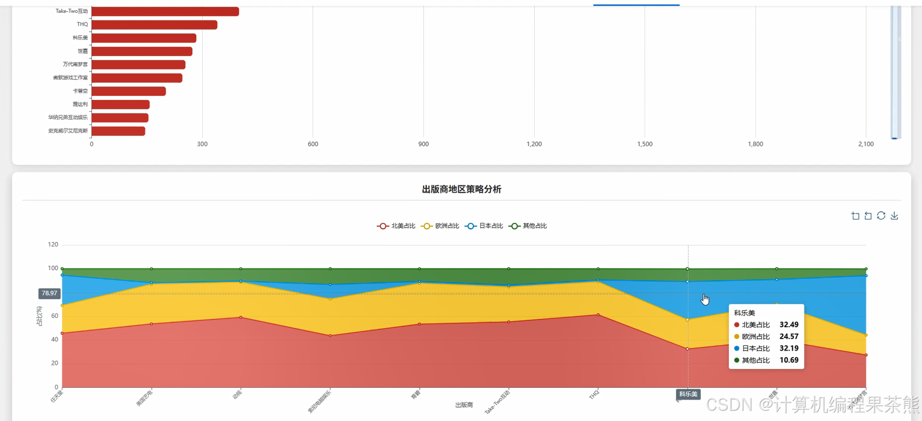Click the 卡普空 bar in the top chart
This screenshot has height=421, width=922.
point(129,91)
